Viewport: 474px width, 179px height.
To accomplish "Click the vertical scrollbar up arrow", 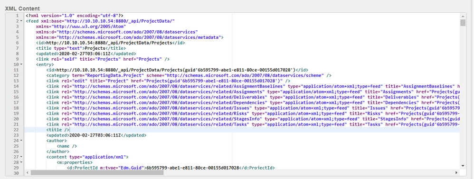I will click(463, 16).
